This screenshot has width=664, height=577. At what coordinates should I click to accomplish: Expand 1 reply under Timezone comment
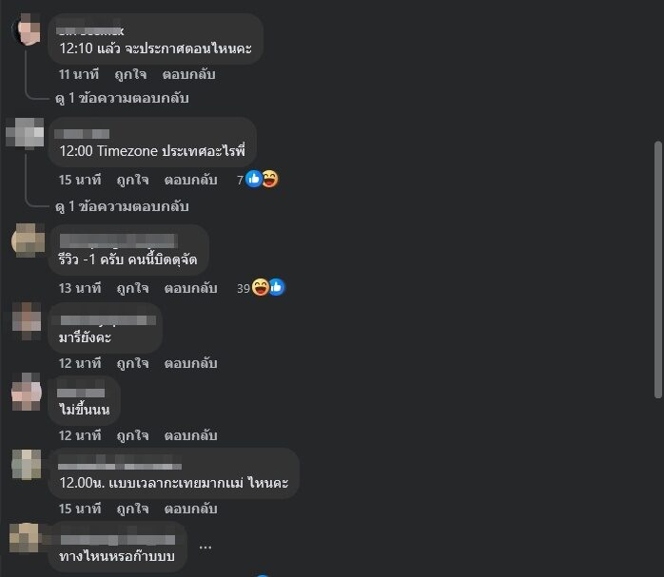(122, 207)
